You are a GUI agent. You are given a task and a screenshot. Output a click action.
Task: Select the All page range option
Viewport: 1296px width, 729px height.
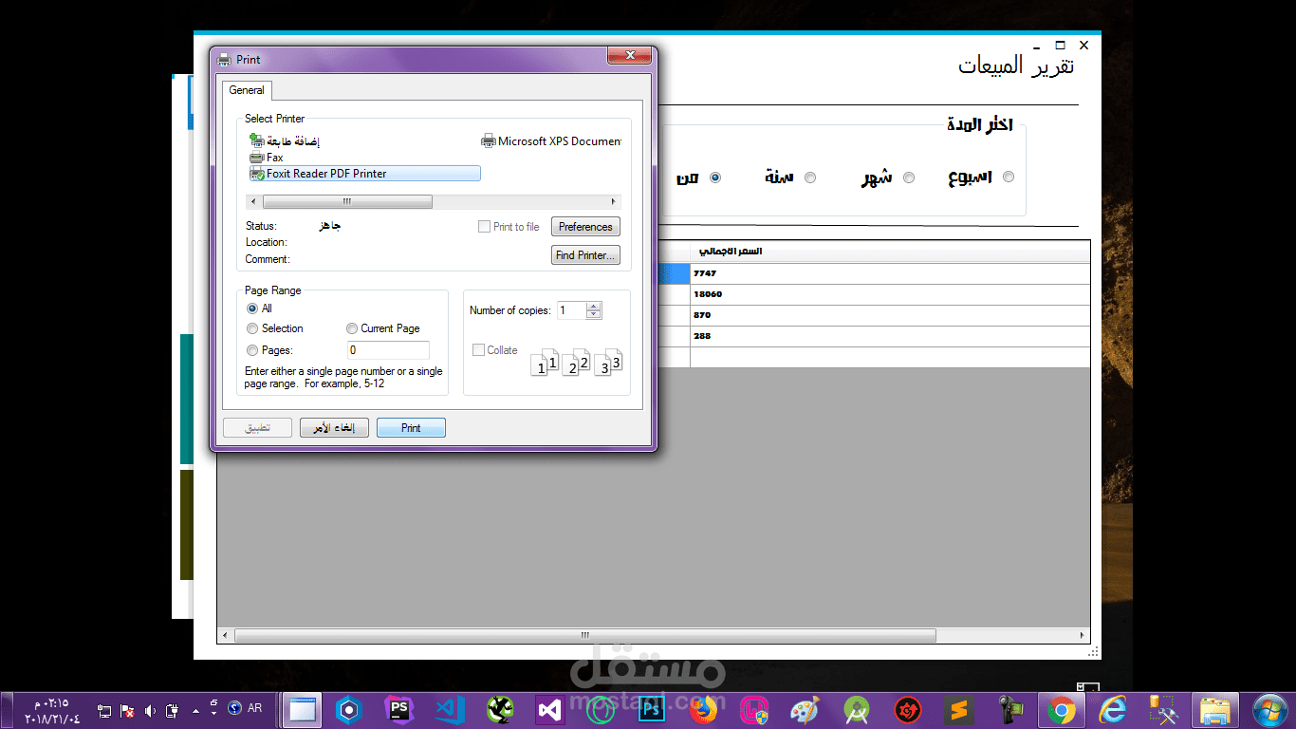(252, 308)
